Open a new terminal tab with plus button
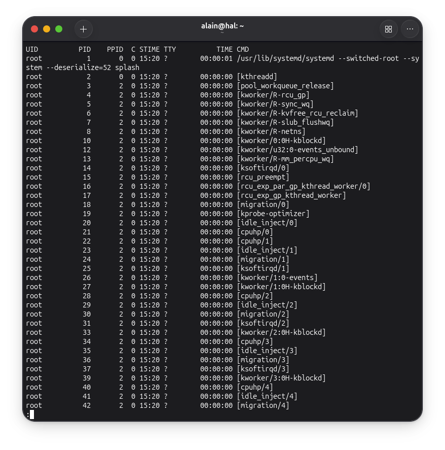445x450 pixels. [x=83, y=29]
